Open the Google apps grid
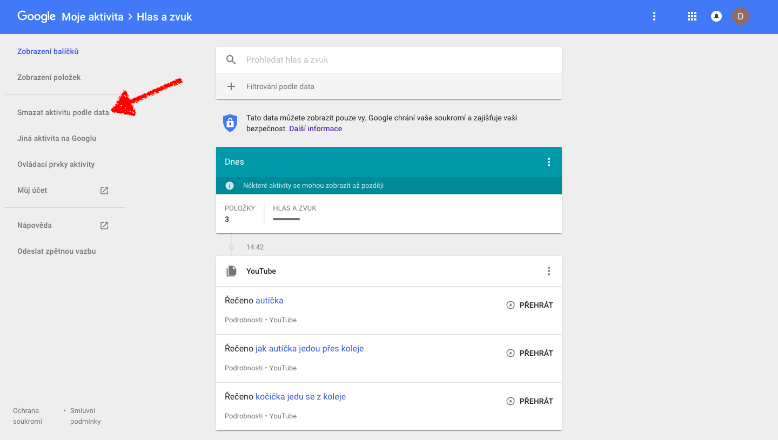 (692, 16)
